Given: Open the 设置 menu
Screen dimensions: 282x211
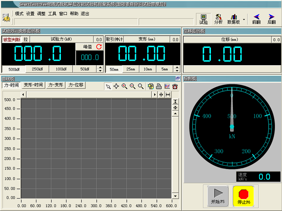Looking at the screenshot, I should (x=30, y=13).
